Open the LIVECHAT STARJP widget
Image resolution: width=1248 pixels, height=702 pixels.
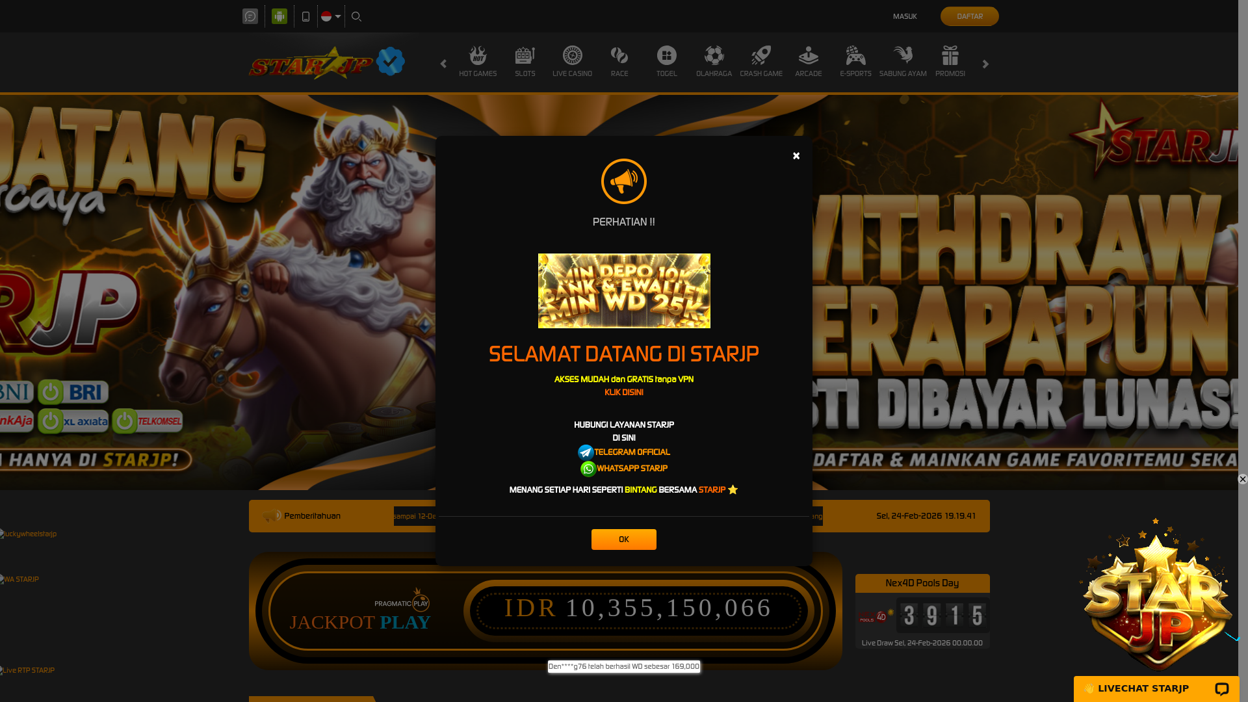click(1156, 689)
